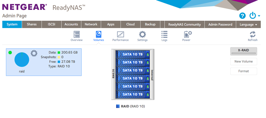This screenshot has width=266, height=118.
Task: Click the "RN626" chassis label
Action: [114, 73]
